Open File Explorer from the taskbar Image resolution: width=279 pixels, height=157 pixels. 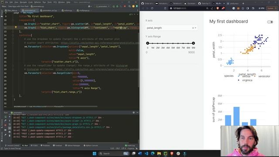pyautogui.click(x=159, y=154)
